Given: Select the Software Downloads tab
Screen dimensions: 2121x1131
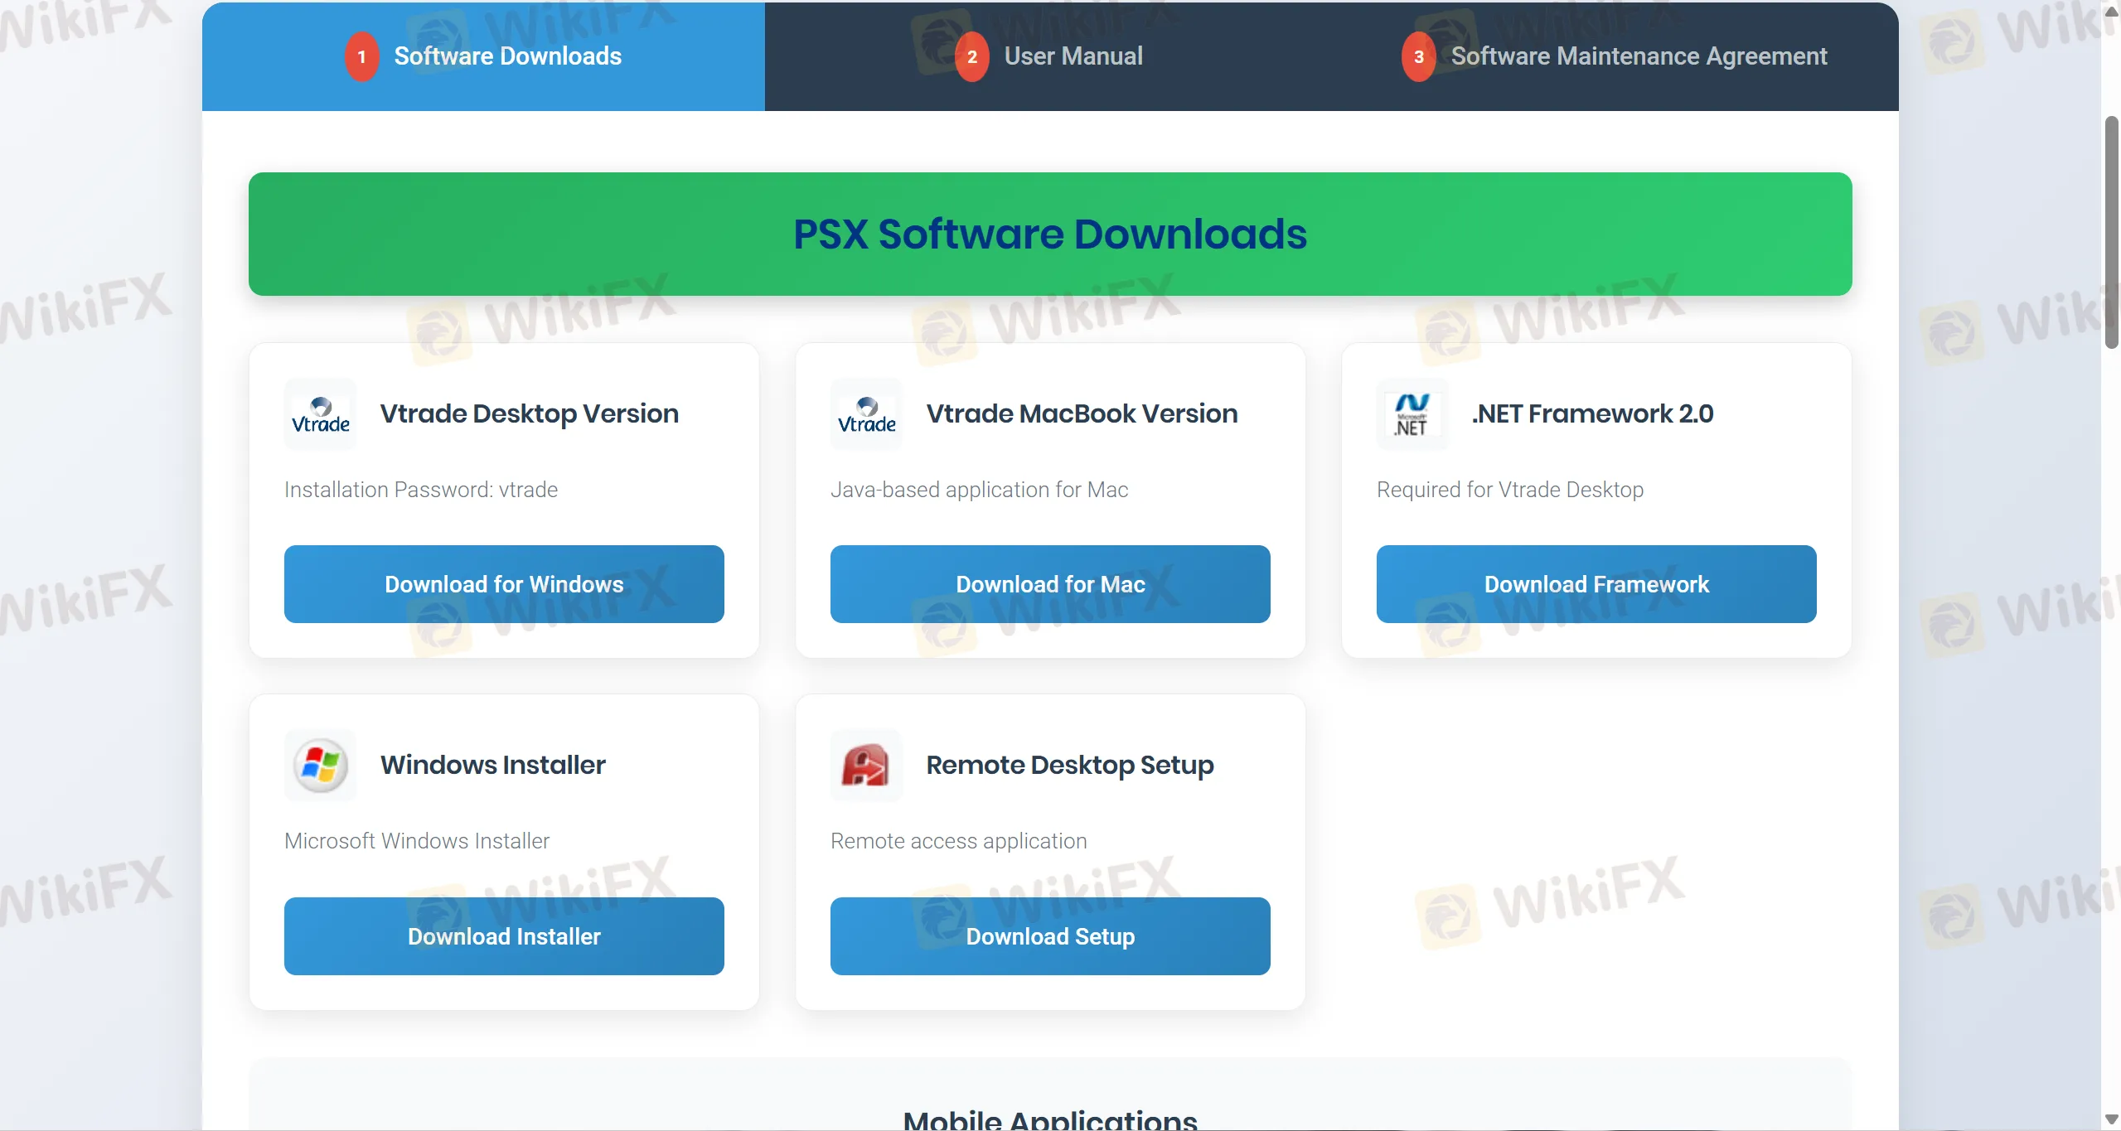Looking at the screenshot, I should point(507,56).
